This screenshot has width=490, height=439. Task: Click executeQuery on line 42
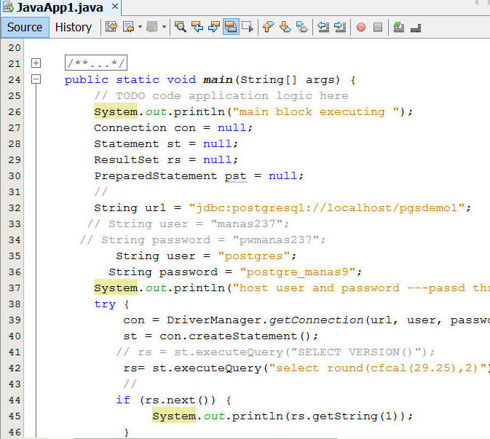pyautogui.click(x=217, y=368)
